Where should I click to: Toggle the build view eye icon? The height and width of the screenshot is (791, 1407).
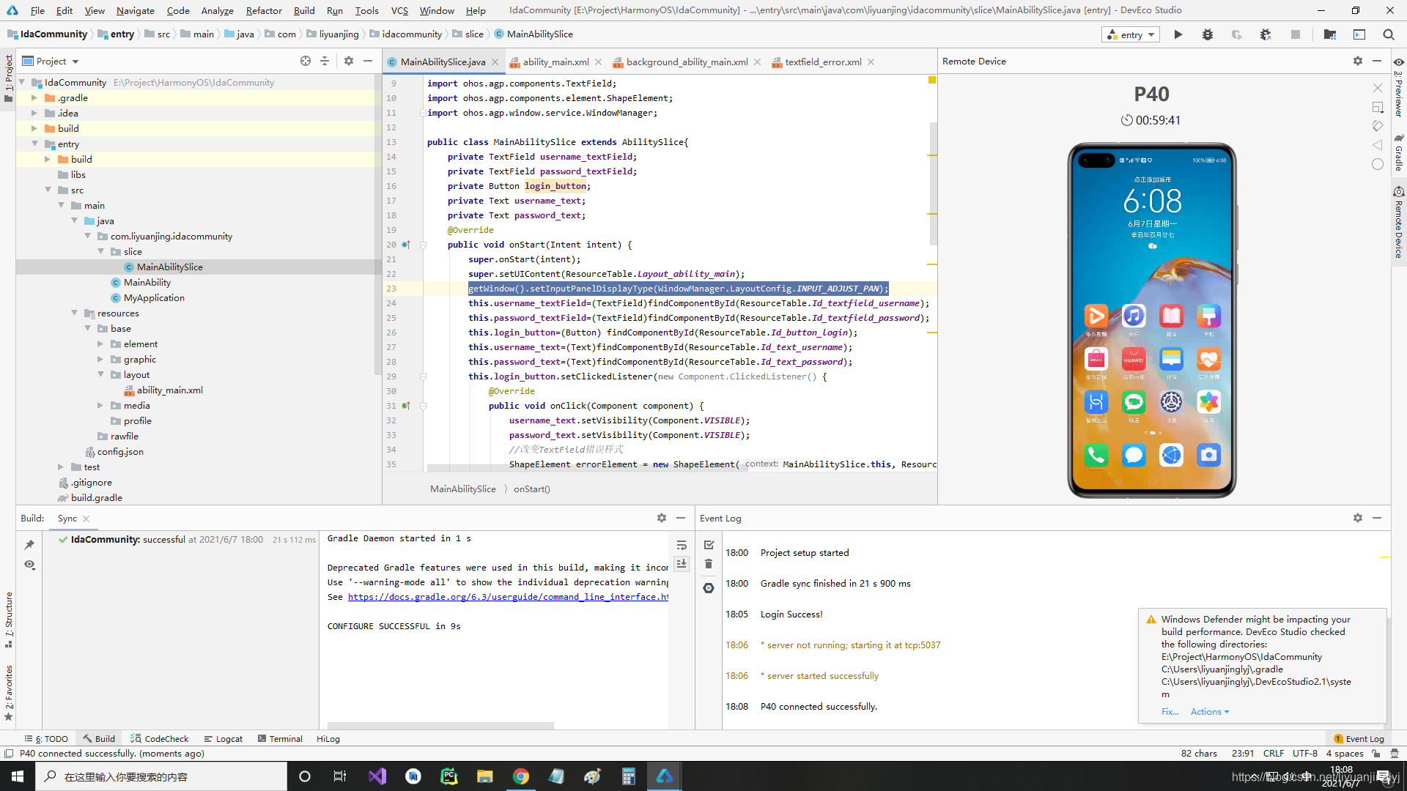[29, 565]
